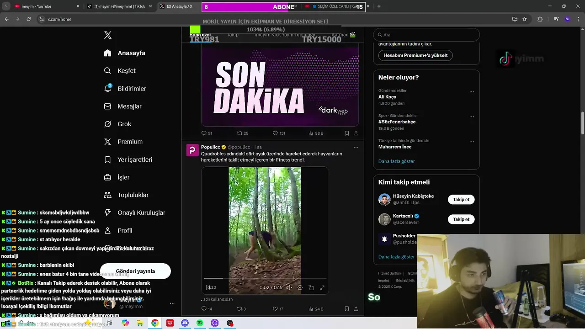Open a new browser tab
The image size is (585, 329).
pyautogui.click(x=379, y=6)
